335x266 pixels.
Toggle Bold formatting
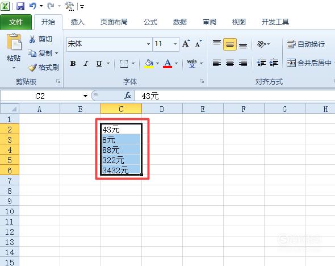(x=73, y=64)
